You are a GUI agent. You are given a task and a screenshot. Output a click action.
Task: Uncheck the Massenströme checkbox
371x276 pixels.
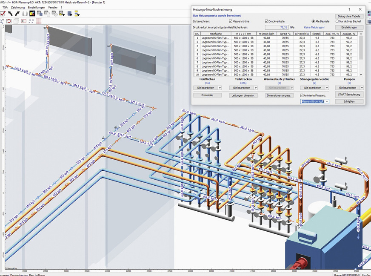pos(231,21)
